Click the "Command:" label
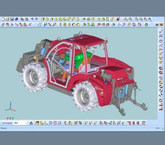The height and width of the screenshot is (145, 165). coord(7,123)
